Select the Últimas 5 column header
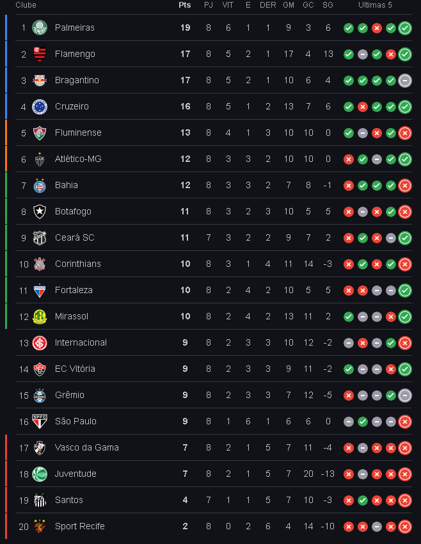The width and height of the screenshot is (421, 544). 375,5
